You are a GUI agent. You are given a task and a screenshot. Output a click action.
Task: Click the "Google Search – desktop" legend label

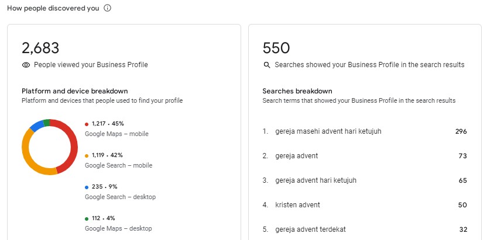[x=120, y=197]
